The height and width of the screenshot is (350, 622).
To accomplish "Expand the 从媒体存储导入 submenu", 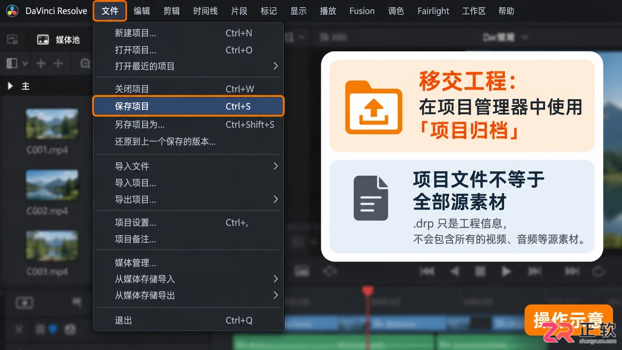I will pos(276,279).
